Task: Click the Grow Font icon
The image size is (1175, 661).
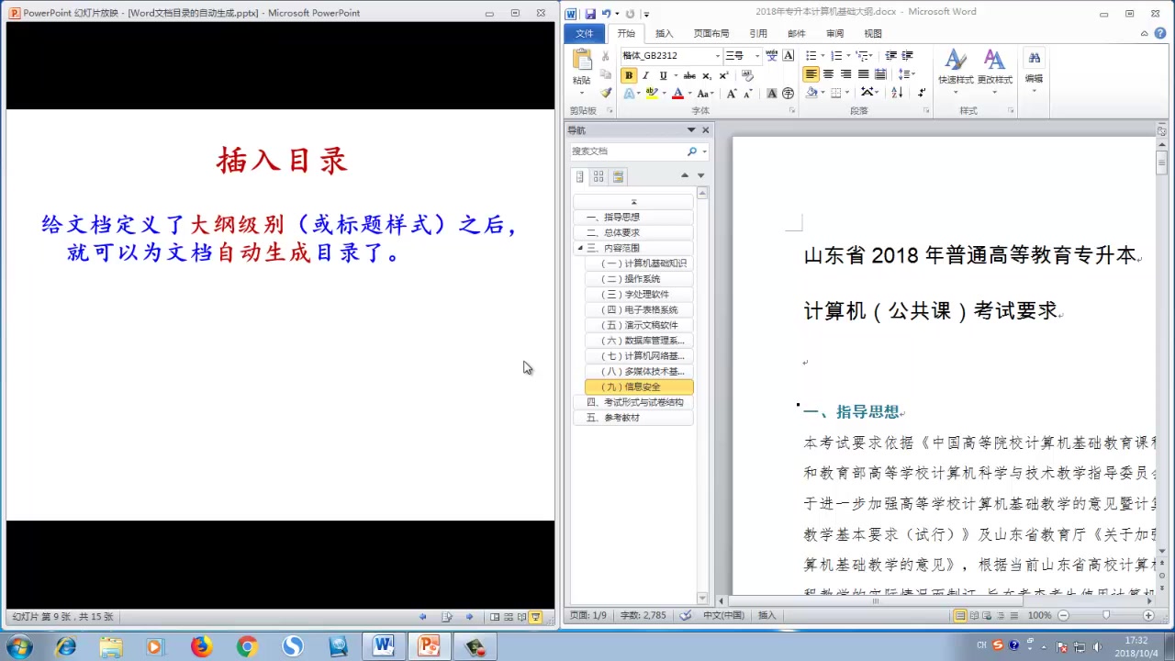Action: [732, 94]
